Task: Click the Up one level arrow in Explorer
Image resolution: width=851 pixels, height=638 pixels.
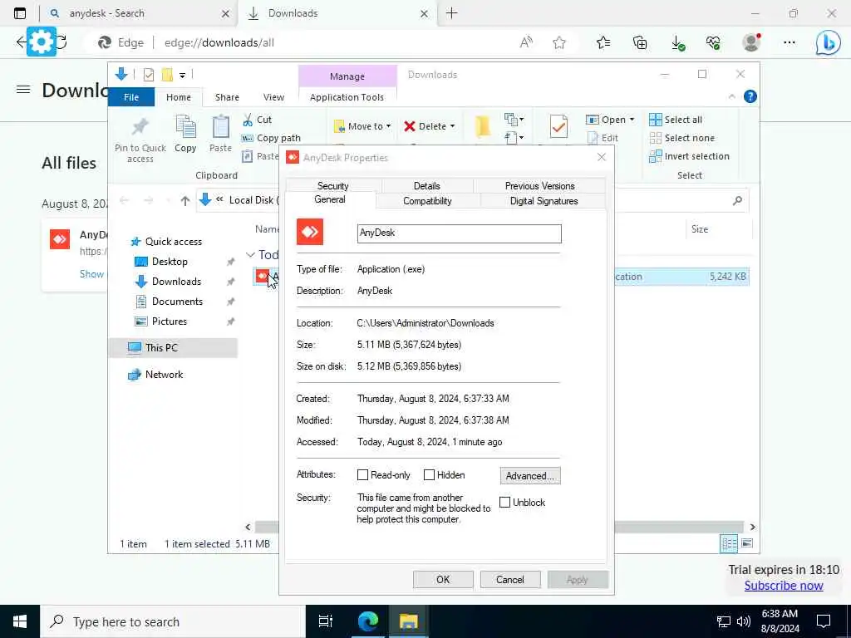Action: click(185, 201)
